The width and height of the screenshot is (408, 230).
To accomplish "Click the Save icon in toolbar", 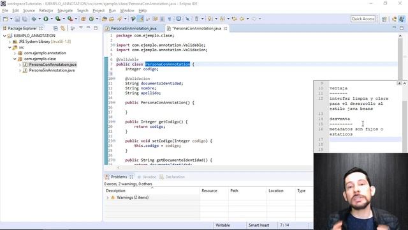I will pyautogui.click(x=17, y=19).
